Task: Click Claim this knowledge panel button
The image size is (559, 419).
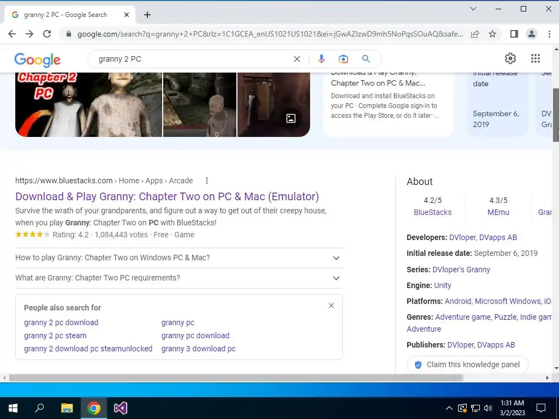Action: tap(467, 364)
